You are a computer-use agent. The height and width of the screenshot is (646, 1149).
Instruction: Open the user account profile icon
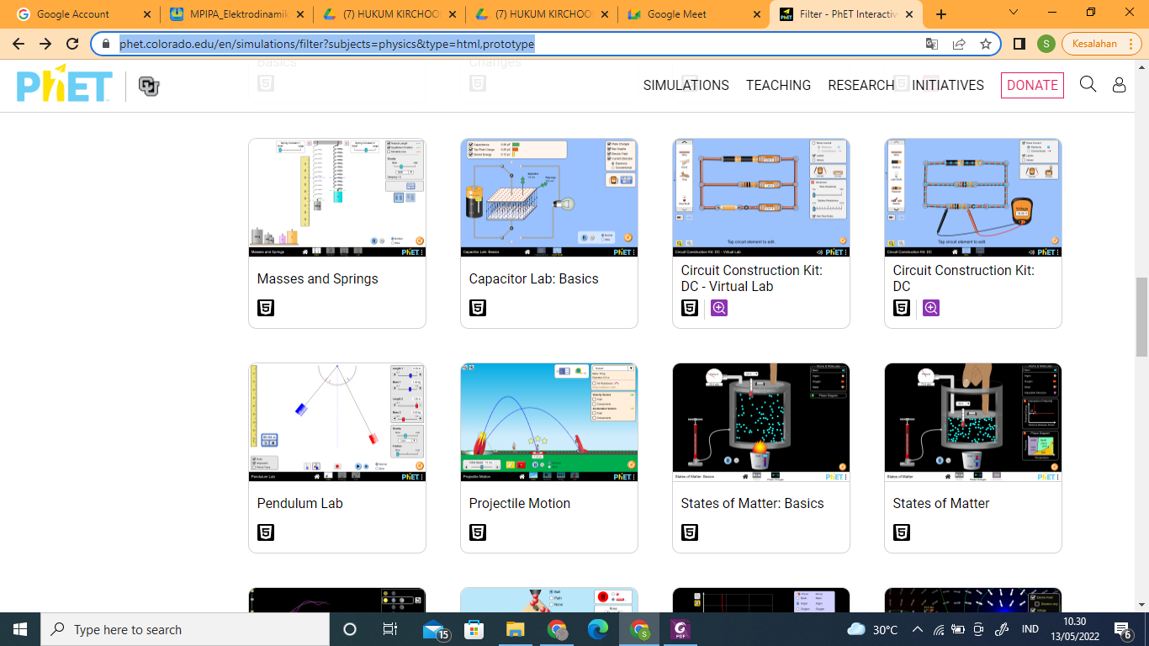[x=1119, y=85]
